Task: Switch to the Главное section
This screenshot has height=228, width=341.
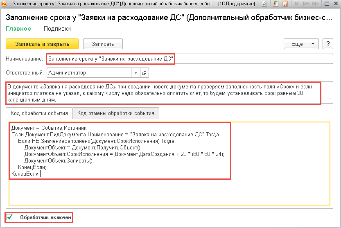Action: click(x=18, y=29)
